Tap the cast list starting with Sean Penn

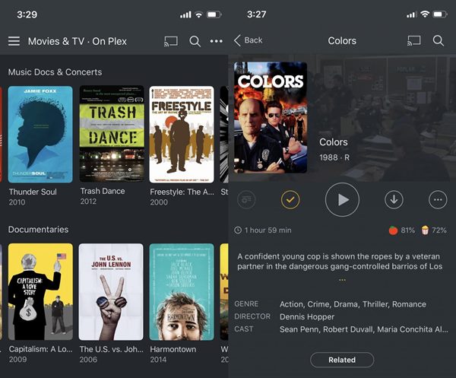tap(364, 329)
